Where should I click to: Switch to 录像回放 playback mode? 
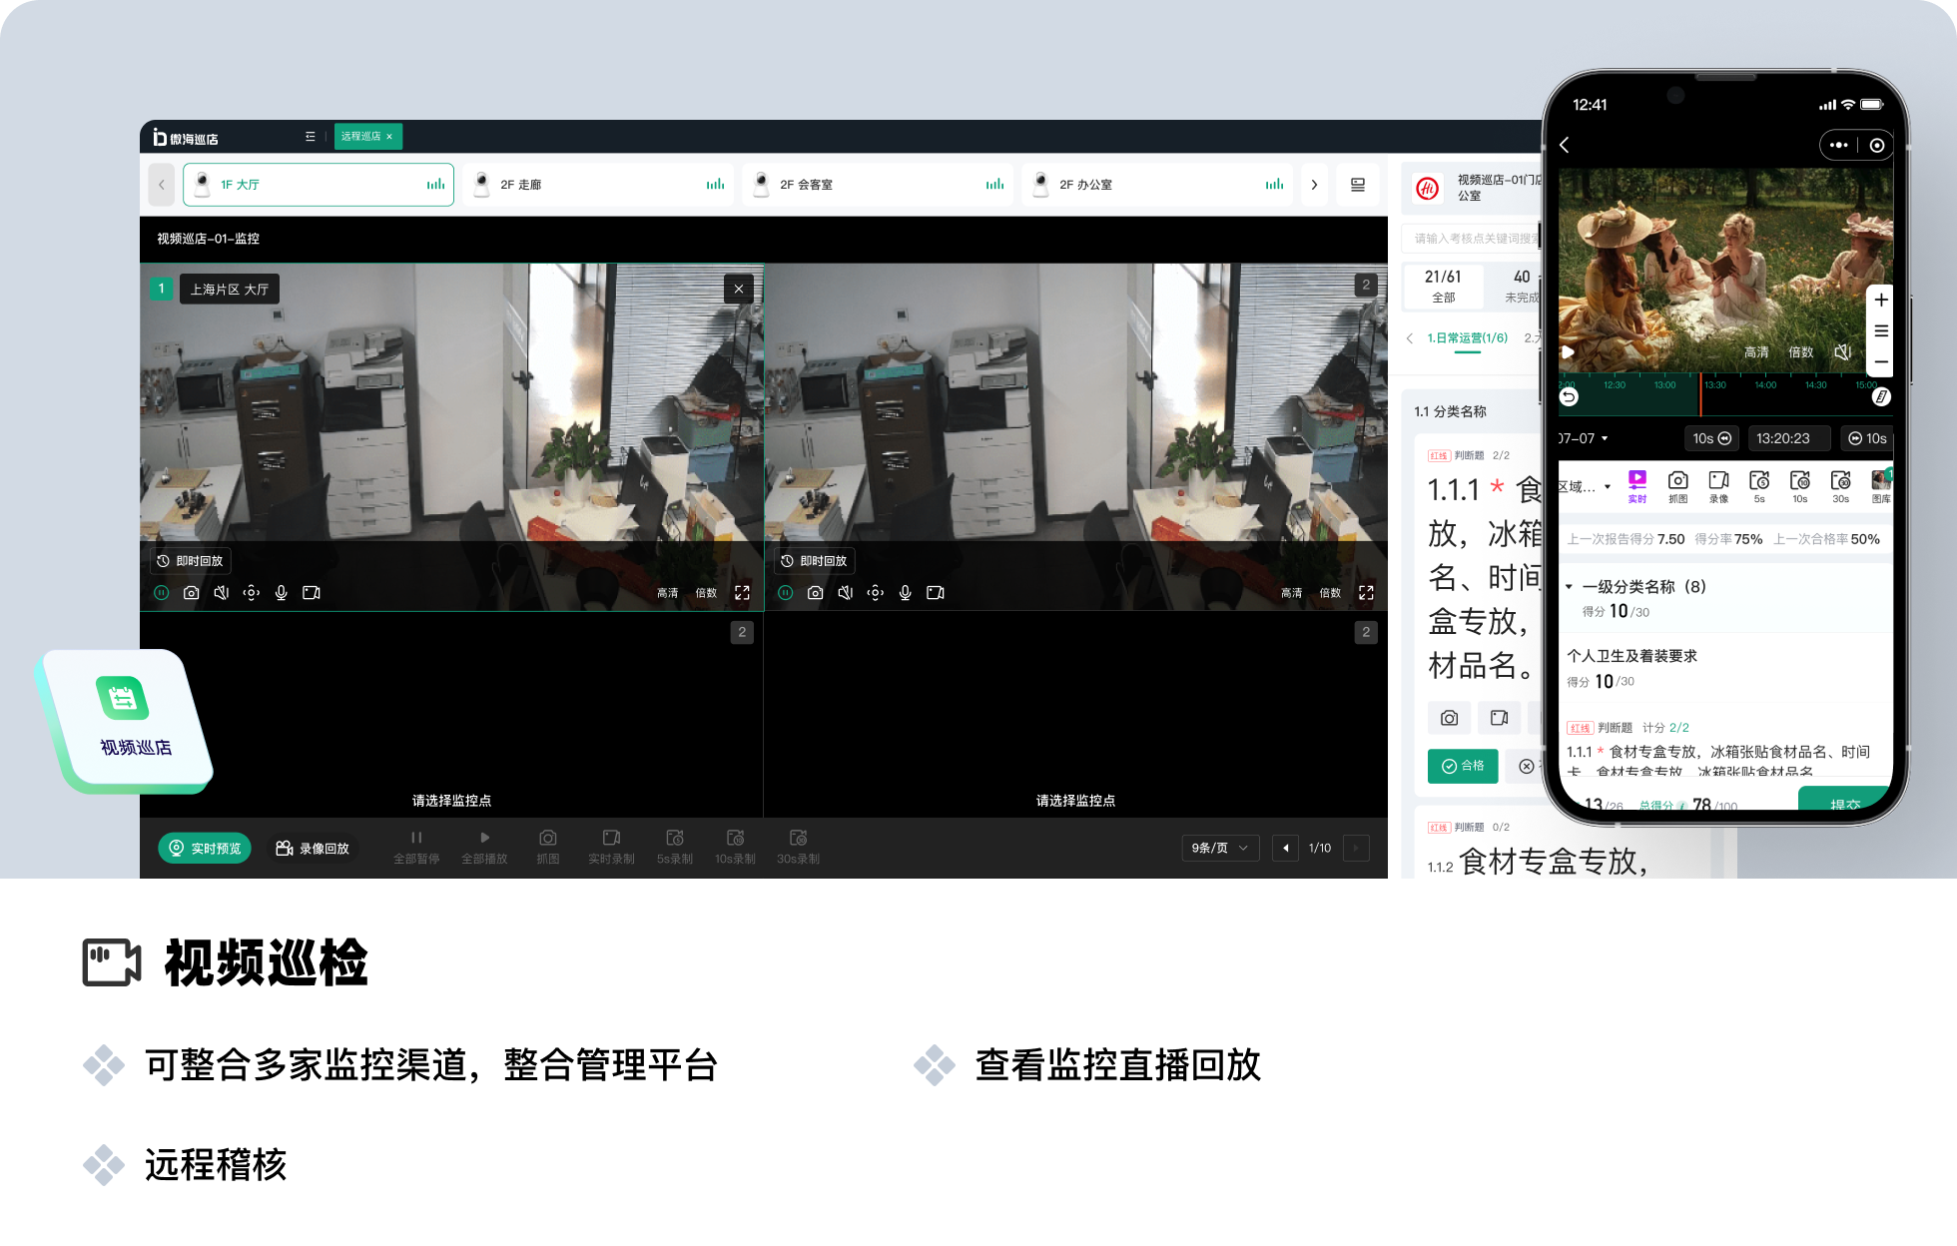(x=313, y=849)
